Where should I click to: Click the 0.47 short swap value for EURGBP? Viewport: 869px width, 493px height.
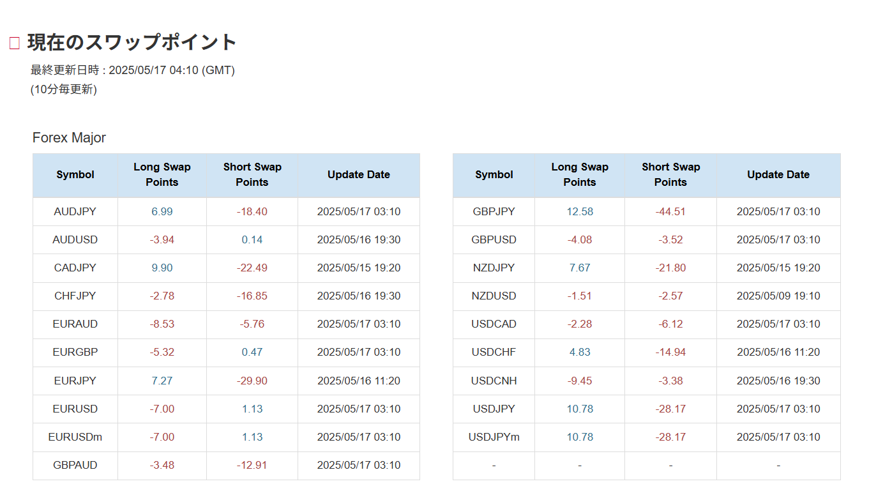point(252,353)
